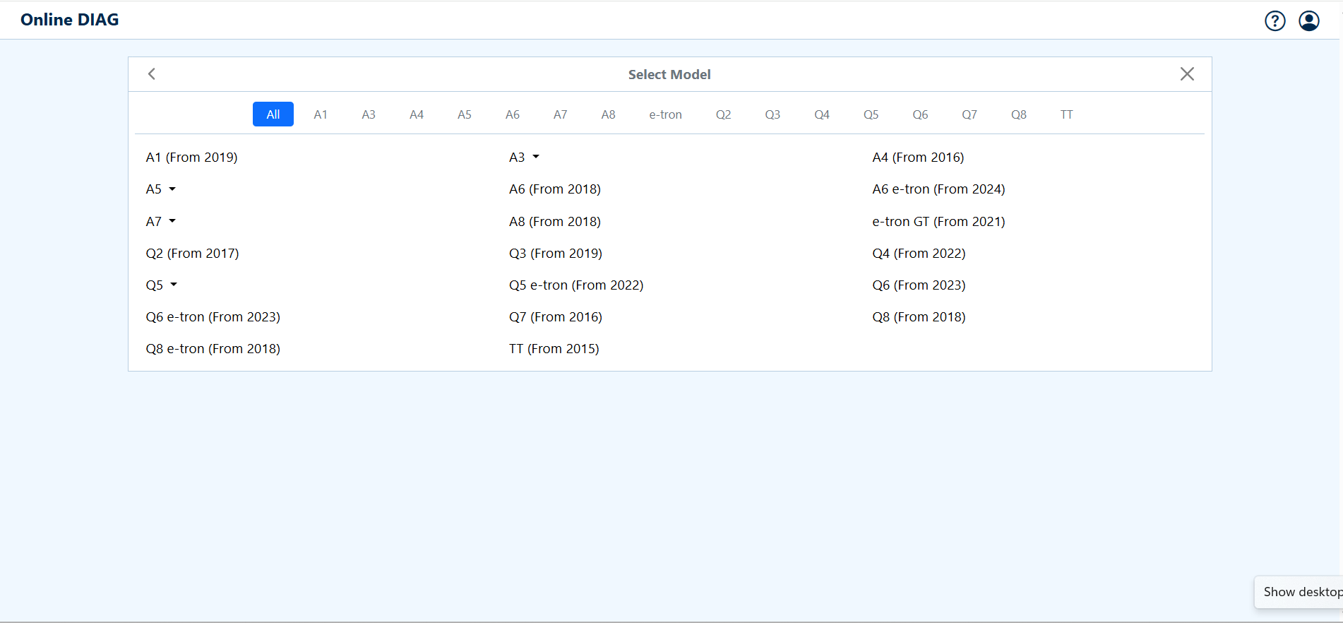This screenshot has width=1343, height=623.
Task: Switch to the e-tron filter tab
Action: [x=665, y=114]
